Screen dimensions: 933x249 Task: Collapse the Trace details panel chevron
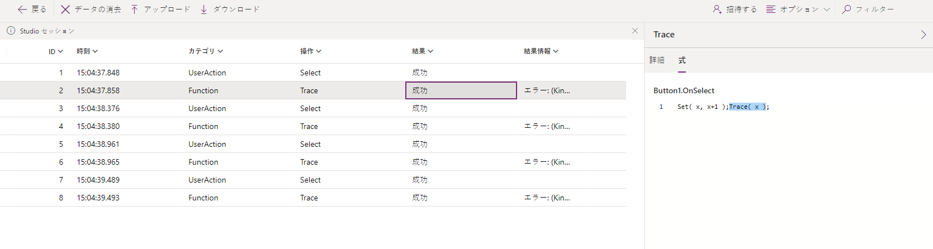pyautogui.click(x=923, y=35)
